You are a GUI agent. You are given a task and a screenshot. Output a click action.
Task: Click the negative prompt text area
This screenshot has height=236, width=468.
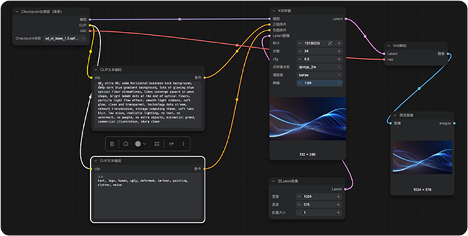point(148,197)
